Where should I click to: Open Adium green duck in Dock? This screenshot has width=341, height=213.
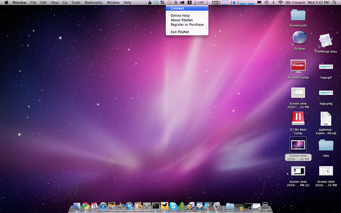182,206
